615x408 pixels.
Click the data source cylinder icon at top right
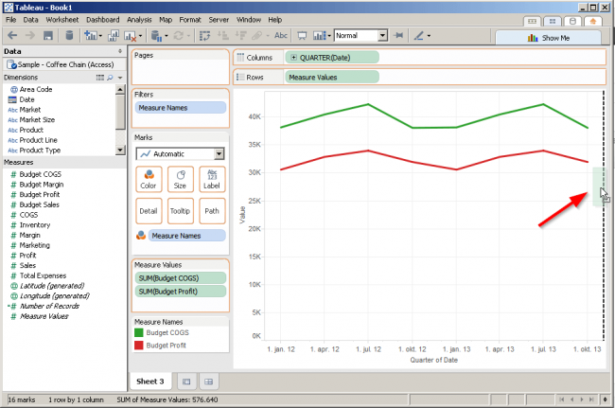pos(572,21)
